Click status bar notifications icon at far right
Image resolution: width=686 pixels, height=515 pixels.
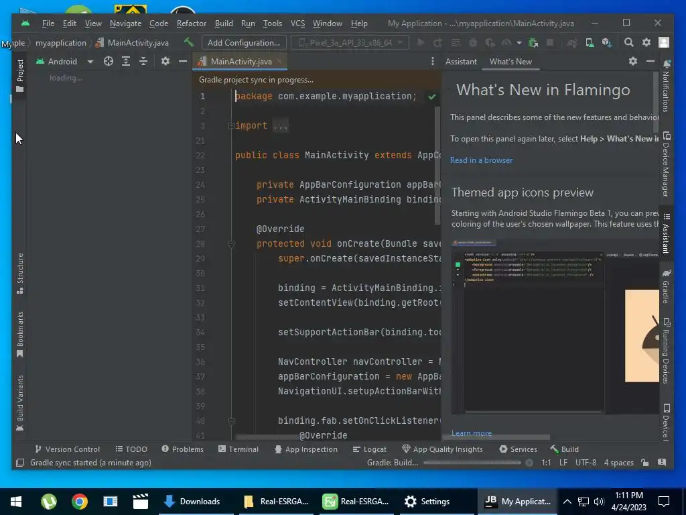(x=662, y=463)
